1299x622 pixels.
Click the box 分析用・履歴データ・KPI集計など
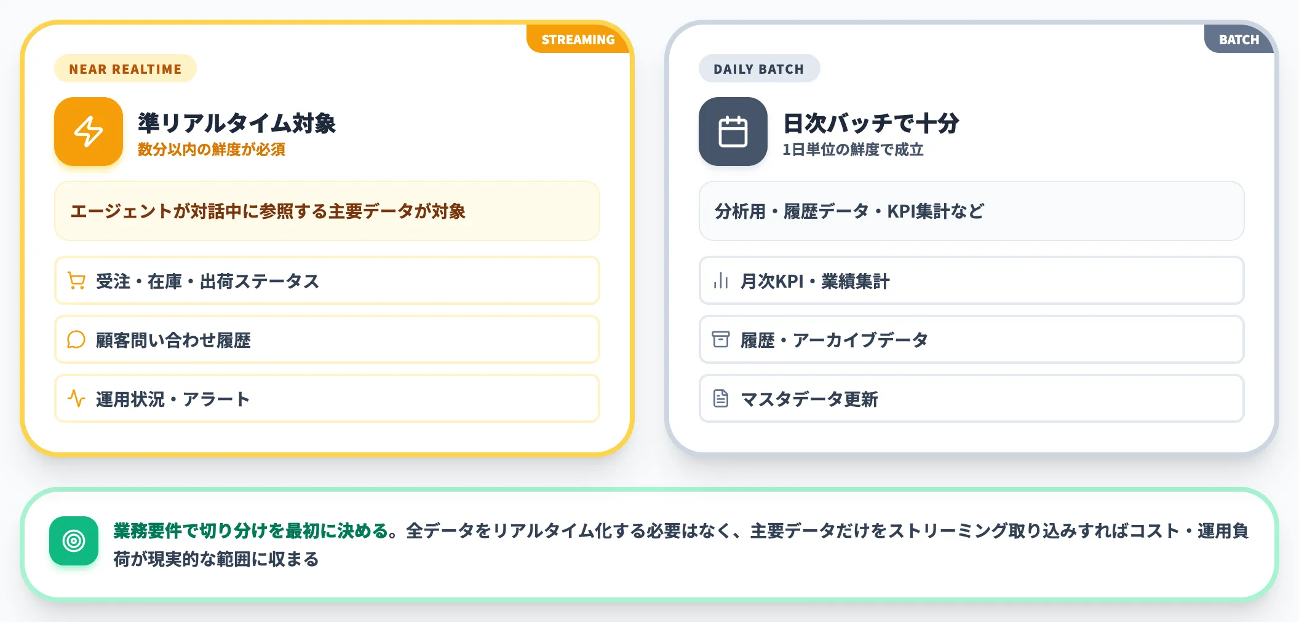point(972,211)
